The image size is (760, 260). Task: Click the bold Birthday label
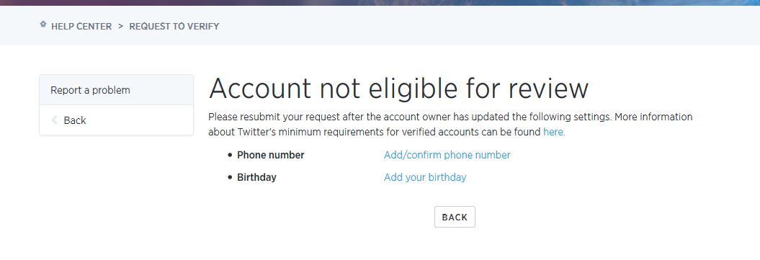tap(256, 177)
